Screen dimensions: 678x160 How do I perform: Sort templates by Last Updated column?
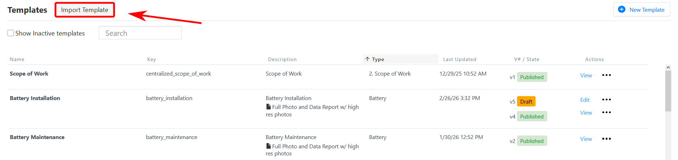coord(459,59)
